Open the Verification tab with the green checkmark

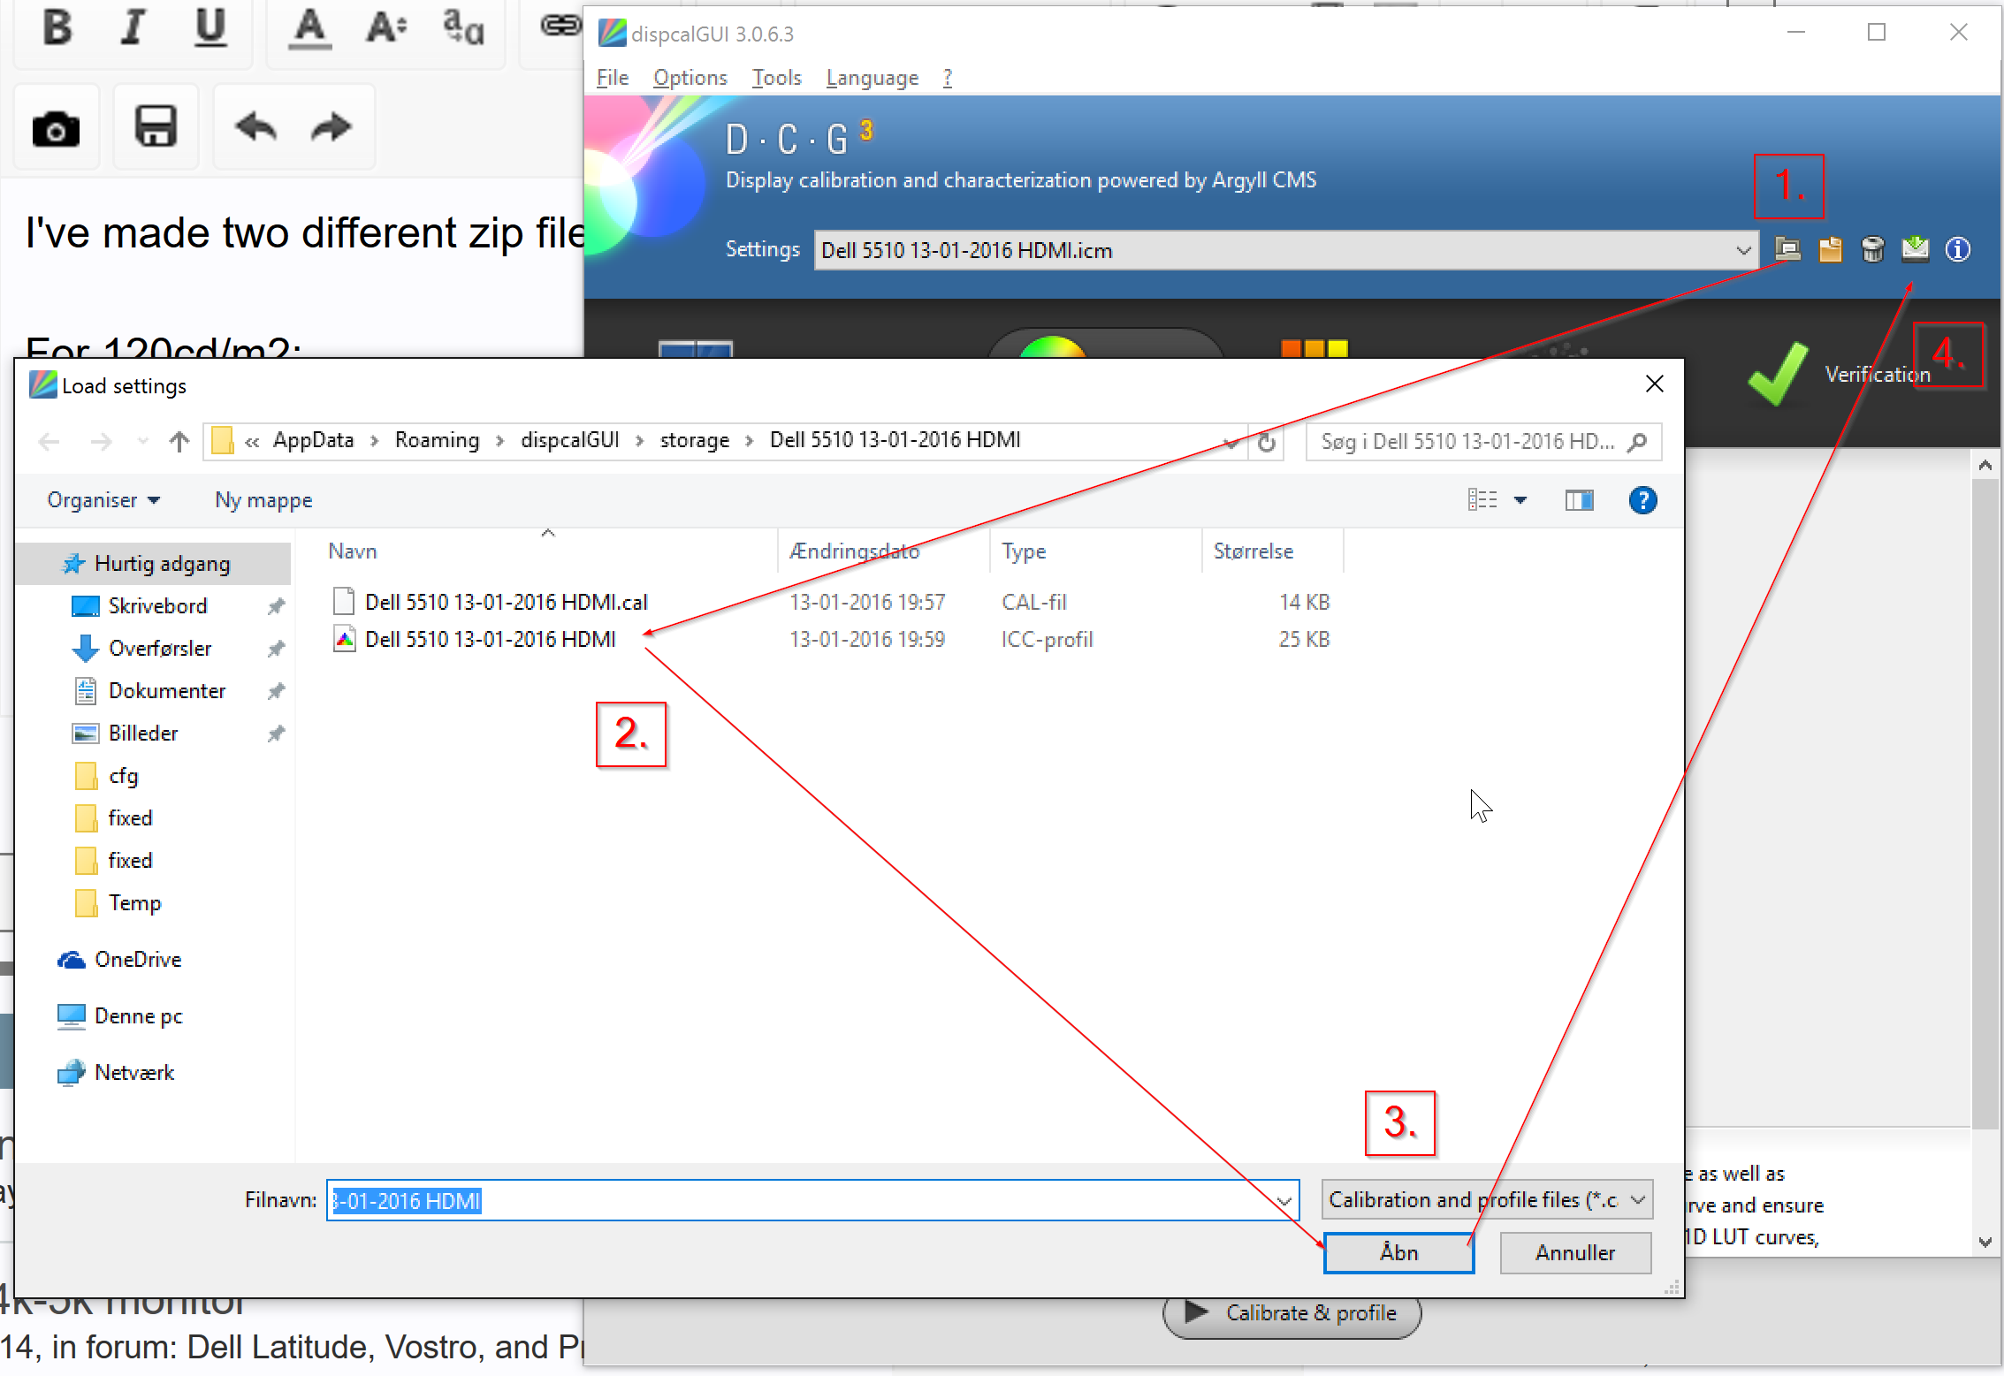(1839, 374)
